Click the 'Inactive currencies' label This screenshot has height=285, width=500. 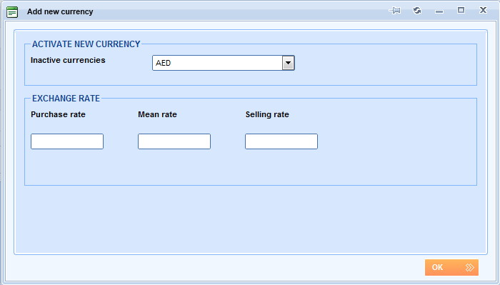(68, 60)
